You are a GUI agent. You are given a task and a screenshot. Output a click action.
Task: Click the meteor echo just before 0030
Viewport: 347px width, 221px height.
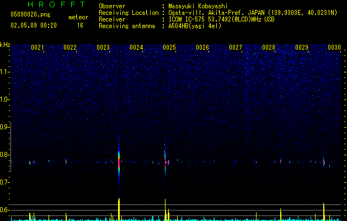pos(323,162)
